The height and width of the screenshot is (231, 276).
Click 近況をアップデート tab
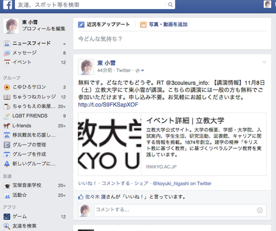(x=108, y=25)
